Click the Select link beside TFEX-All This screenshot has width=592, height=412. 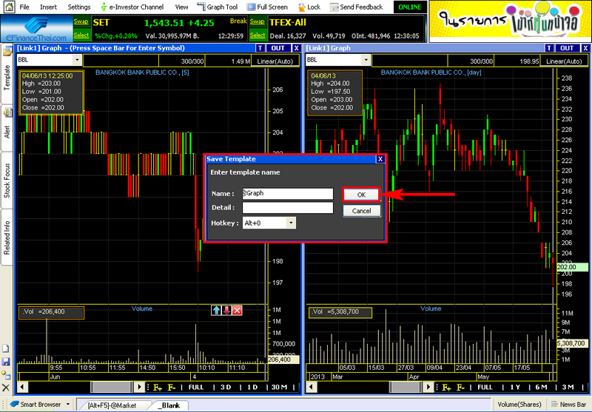point(258,36)
